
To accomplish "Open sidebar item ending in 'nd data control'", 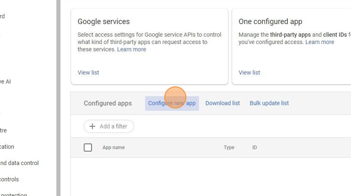I will click(19, 163).
